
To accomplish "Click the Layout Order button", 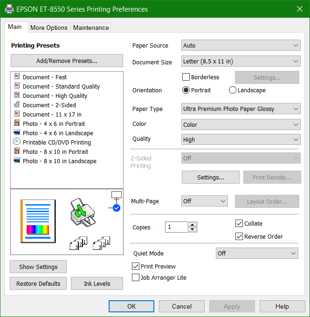I will [267, 201].
